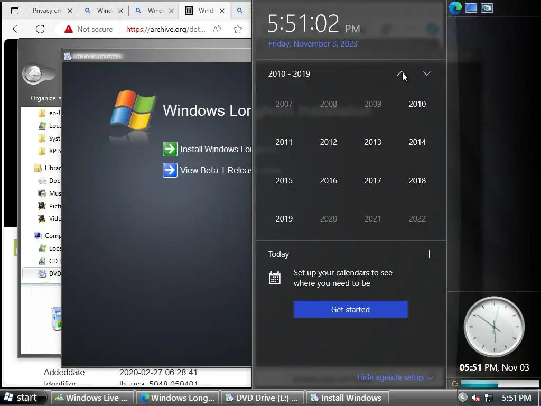Open Edge icon in top sidebar
The height and width of the screenshot is (406, 541).
[x=455, y=8]
